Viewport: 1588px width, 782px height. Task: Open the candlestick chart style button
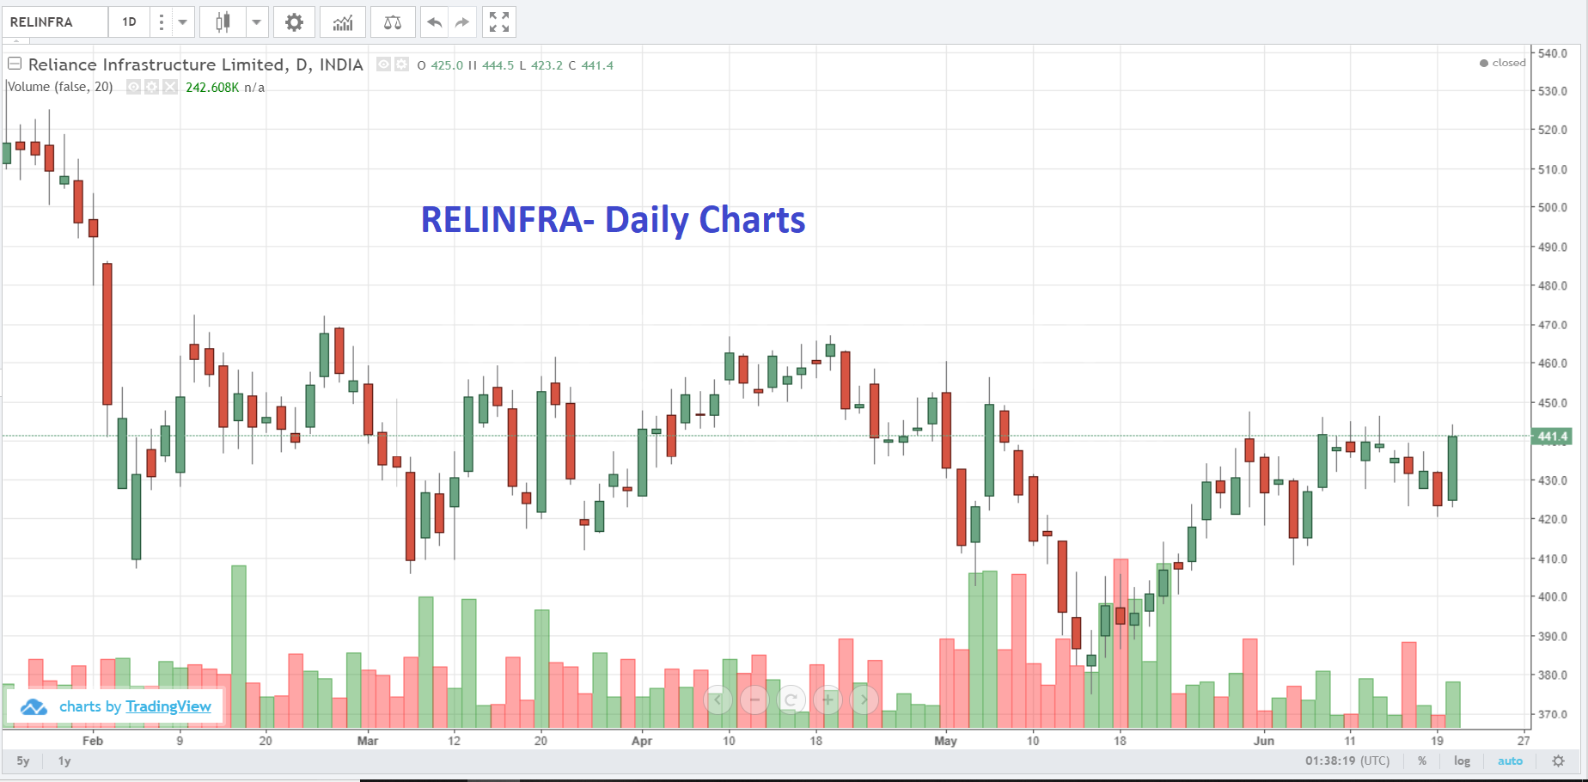coord(223,22)
